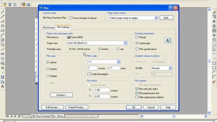Screen dimensions: 217x122
Task: Select the Spline tool
Action: pos(2,49)
